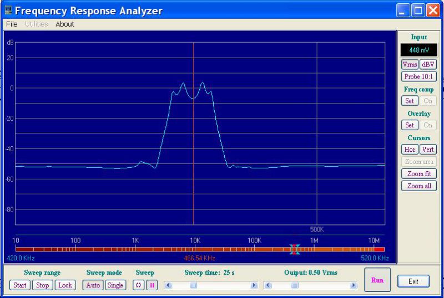Click the Lock sweep range button
Image resolution: width=444 pixels, height=298 pixels.
point(65,285)
